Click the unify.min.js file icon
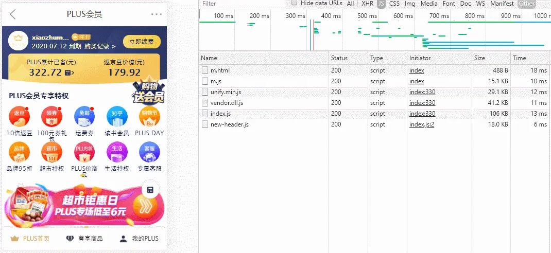This screenshot has width=551, height=253. coord(205,92)
